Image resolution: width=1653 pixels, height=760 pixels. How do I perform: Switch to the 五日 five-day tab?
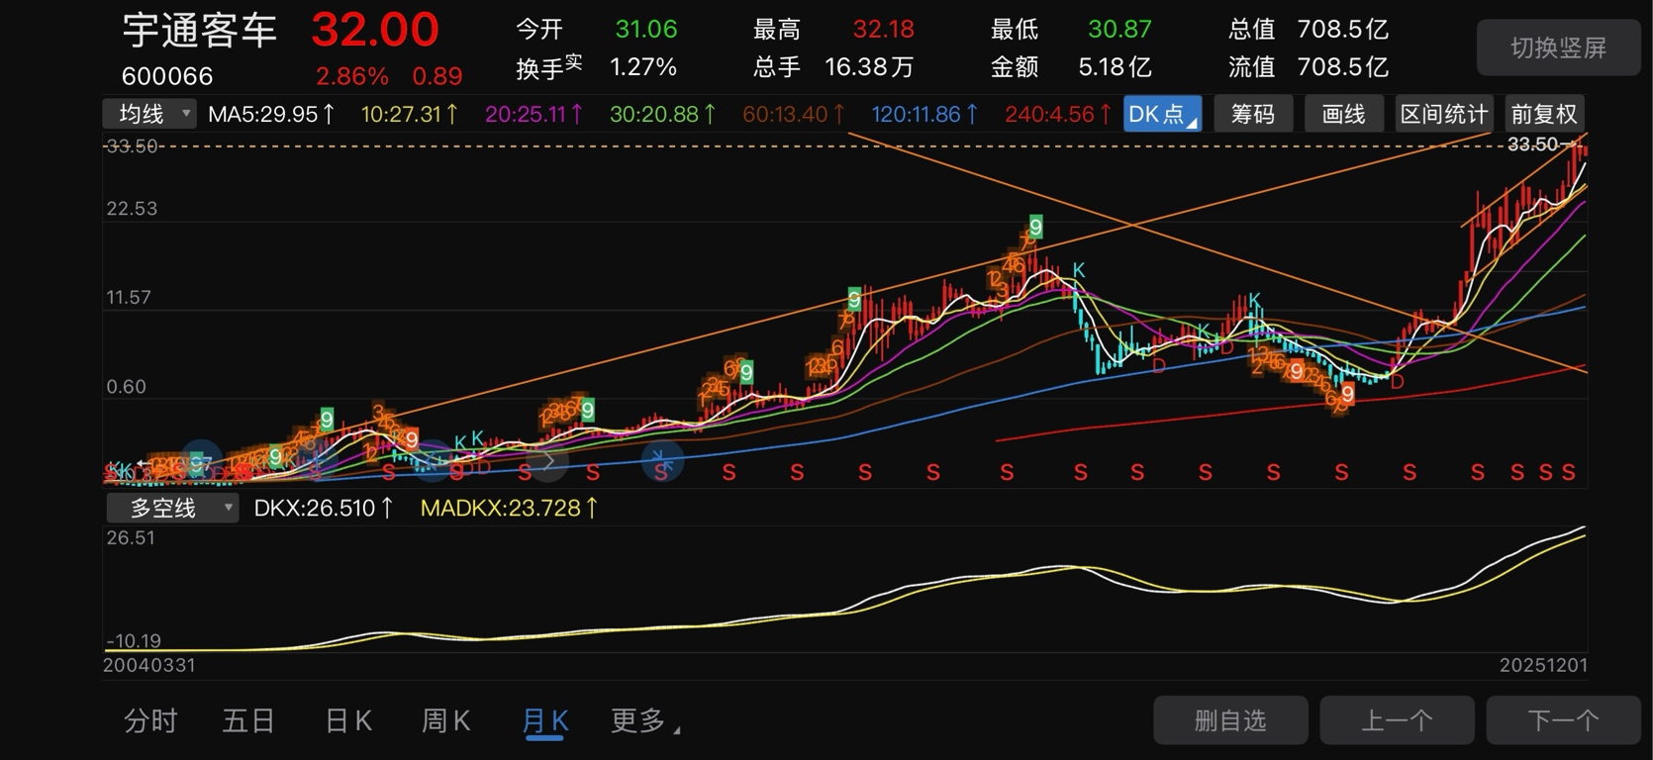[247, 720]
